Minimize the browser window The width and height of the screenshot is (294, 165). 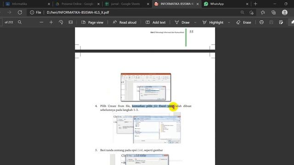tap(275, 4)
